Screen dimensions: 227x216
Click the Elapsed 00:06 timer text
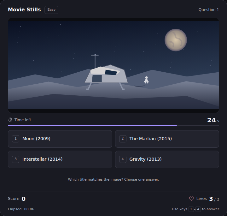click(21, 209)
